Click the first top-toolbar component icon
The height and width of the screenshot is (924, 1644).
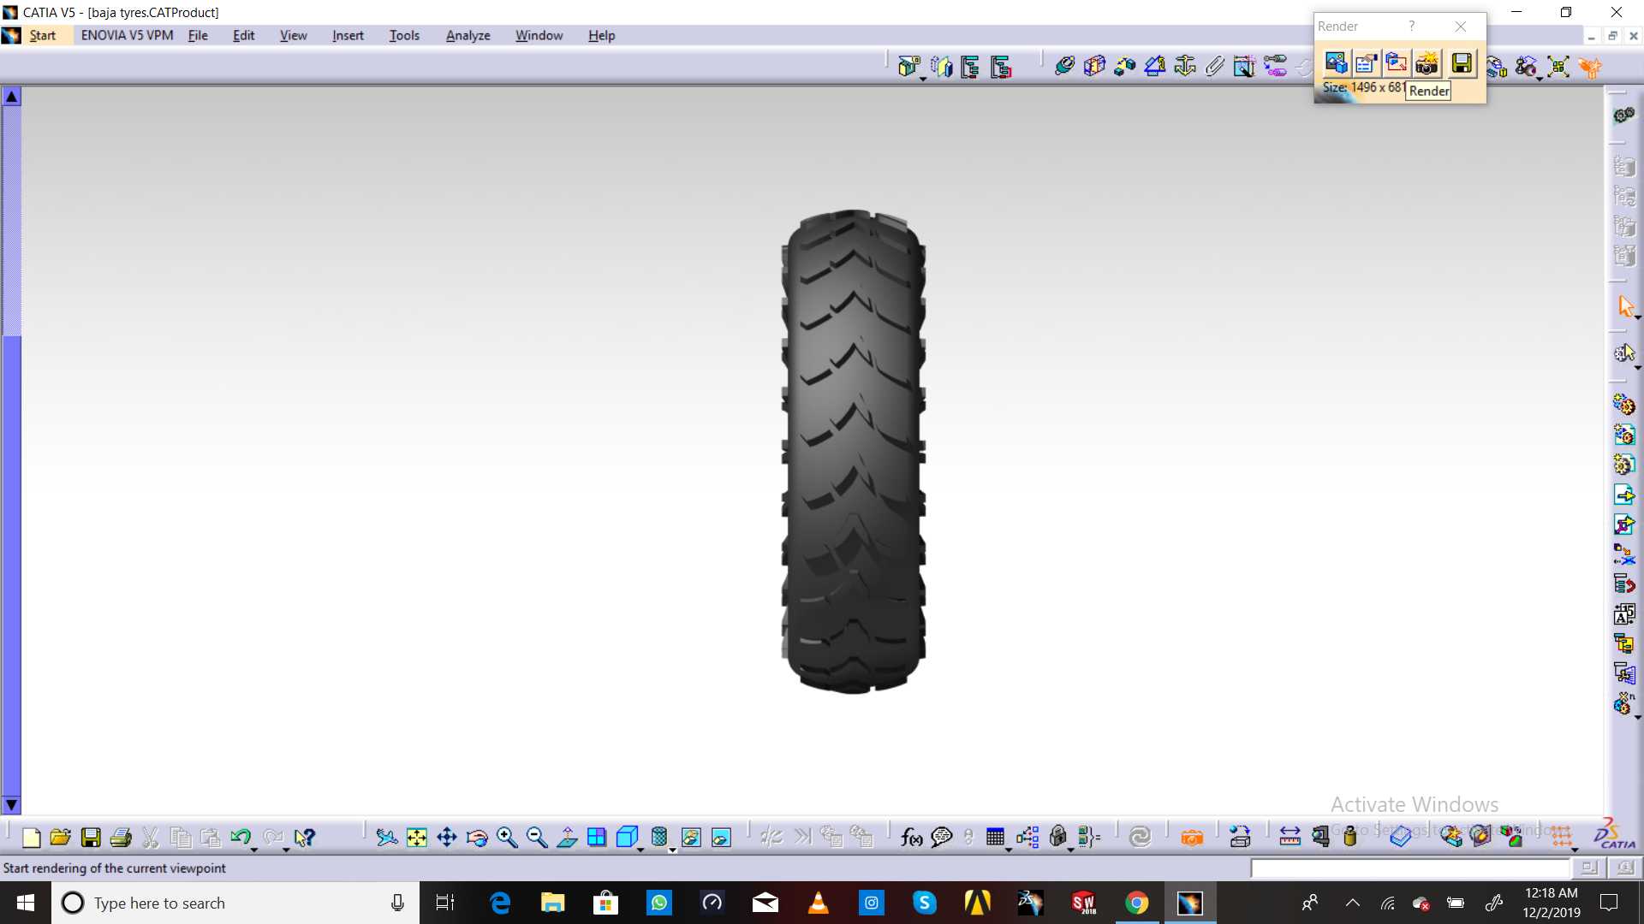pyautogui.click(x=908, y=66)
